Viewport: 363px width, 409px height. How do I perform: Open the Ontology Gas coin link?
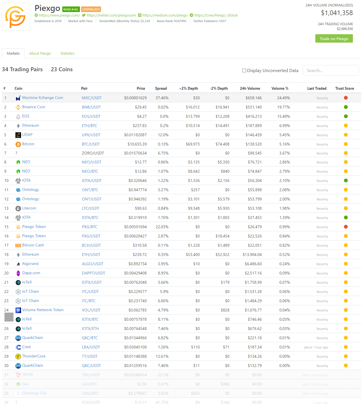[34, 393]
